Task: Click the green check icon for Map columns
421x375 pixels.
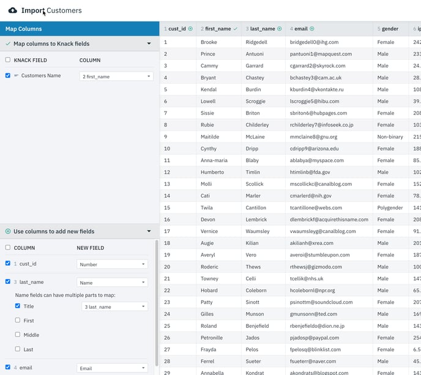Action: click(8, 43)
